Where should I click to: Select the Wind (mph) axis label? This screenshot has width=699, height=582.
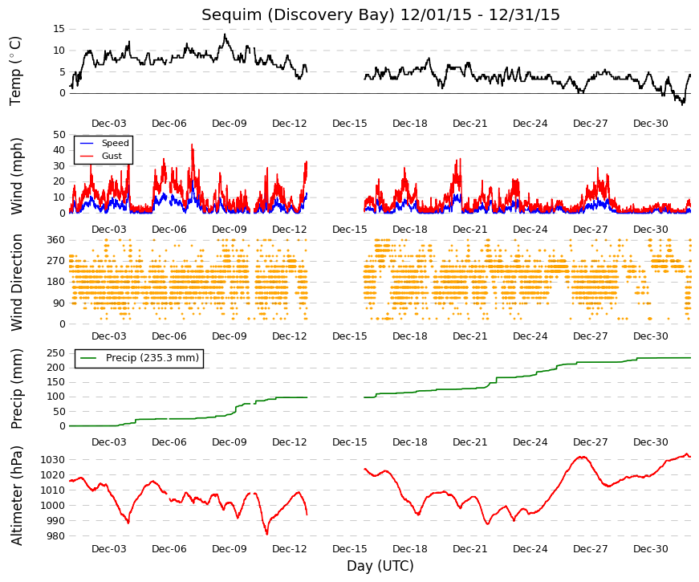(x=17, y=176)
